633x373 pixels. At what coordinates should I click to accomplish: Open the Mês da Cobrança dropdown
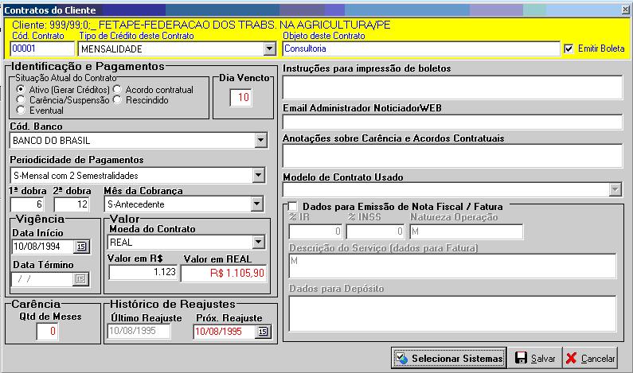[256, 204]
